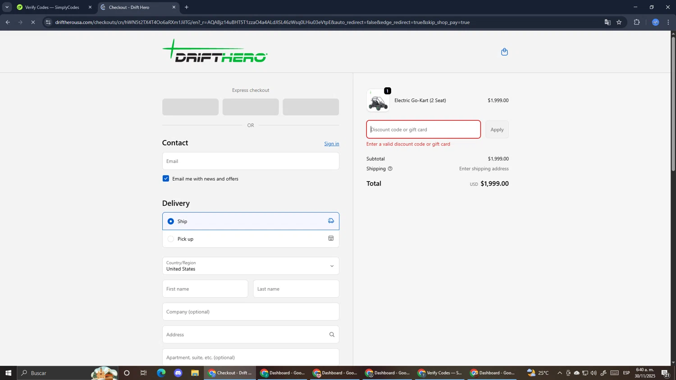Screen dimensions: 676x380
Task: Click the store icon on Pick up row
Action: click(x=331, y=239)
